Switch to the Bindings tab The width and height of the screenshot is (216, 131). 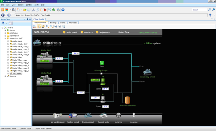(53, 23)
